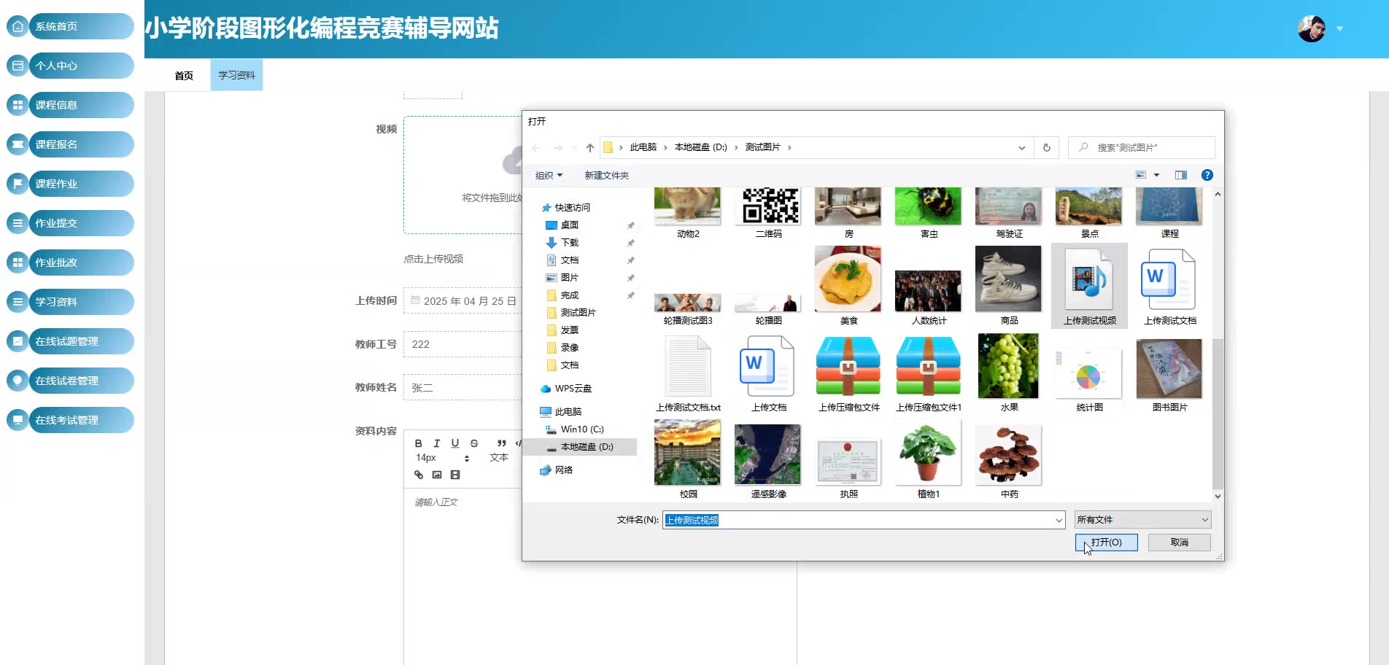Open the file dialog help icon
Screen dimensions: 1389x665
[1207, 175]
